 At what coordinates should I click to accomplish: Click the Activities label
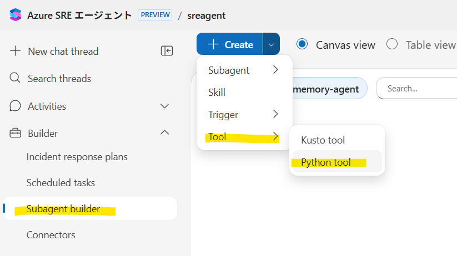47,106
